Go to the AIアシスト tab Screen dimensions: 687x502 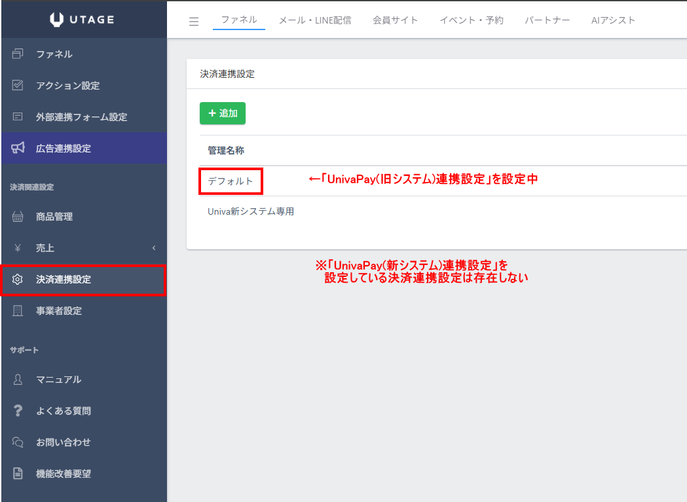(613, 20)
